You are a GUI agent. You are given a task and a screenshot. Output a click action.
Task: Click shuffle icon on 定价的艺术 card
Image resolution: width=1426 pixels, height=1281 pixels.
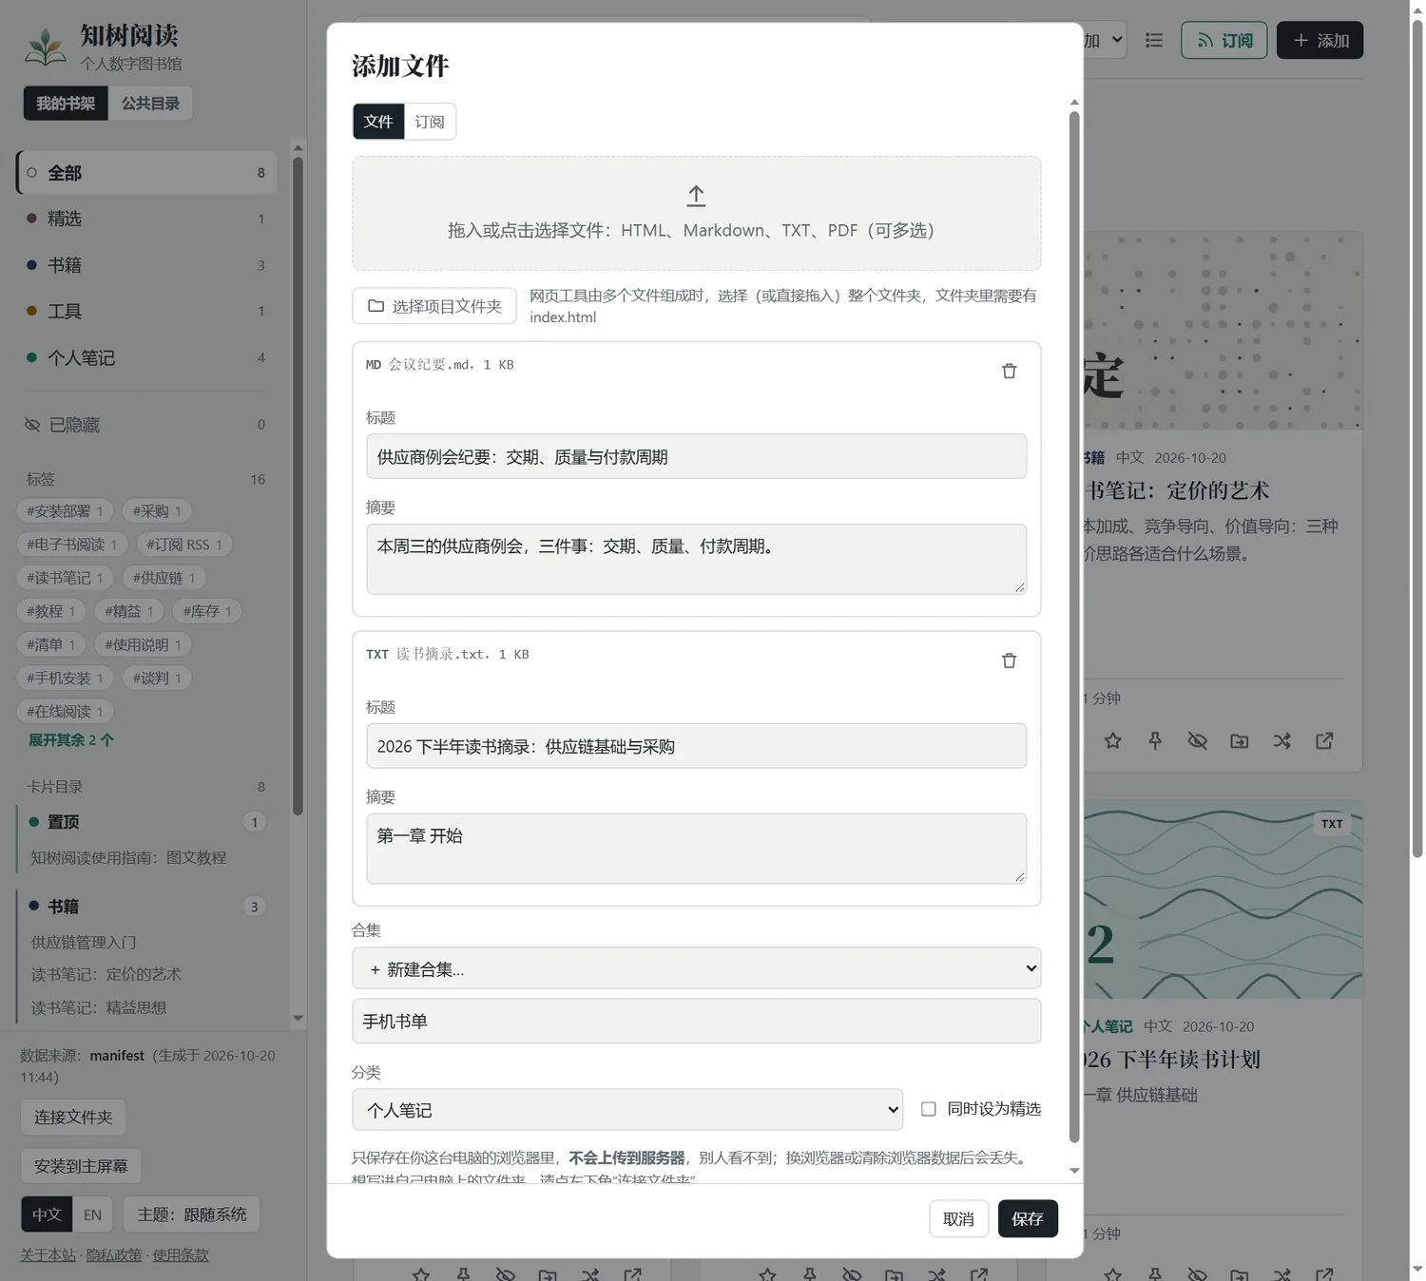[1281, 740]
